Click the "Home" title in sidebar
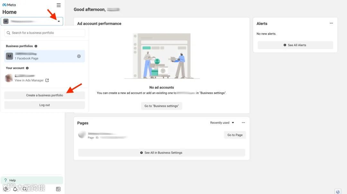The height and width of the screenshot is (194, 347). pyautogui.click(x=10, y=12)
